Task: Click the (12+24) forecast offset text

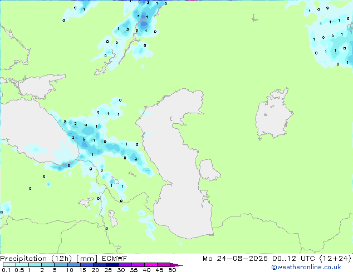Action: pyautogui.click(x=335, y=259)
